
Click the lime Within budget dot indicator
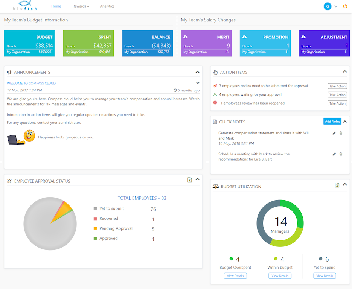[x=276, y=259]
